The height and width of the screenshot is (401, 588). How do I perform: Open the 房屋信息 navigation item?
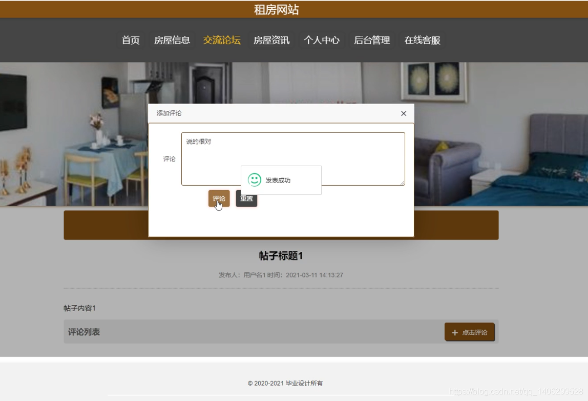(171, 41)
